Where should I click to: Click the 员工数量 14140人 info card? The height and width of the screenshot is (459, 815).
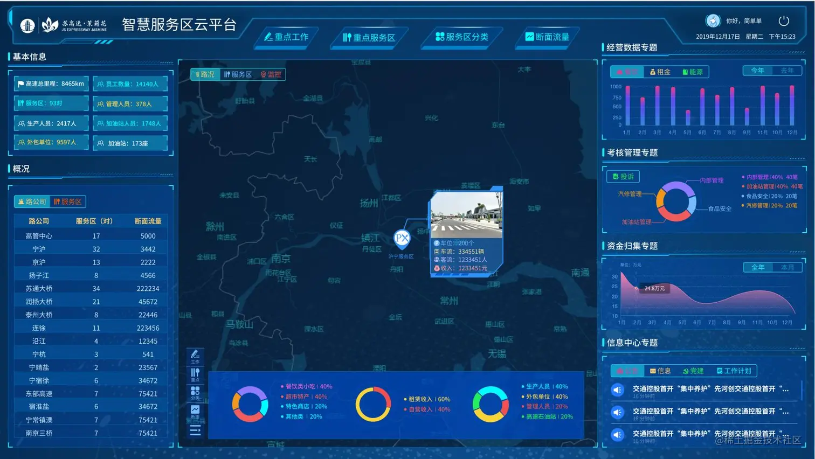point(130,84)
